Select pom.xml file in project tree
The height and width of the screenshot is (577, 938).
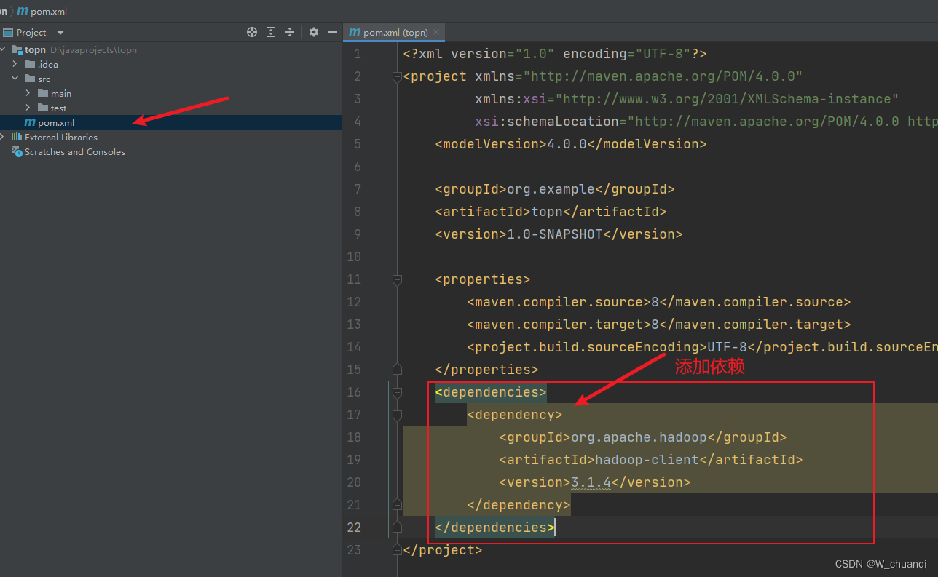point(171,122)
